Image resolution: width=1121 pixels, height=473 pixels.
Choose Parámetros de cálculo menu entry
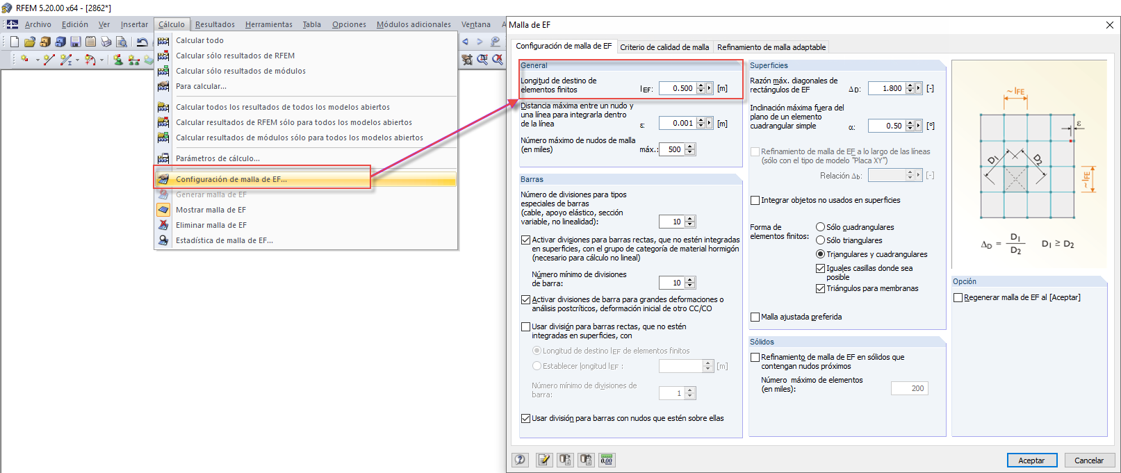point(306,158)
